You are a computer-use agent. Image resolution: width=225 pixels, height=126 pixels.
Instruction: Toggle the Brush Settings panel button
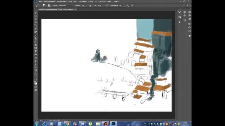tap(49, 6)
